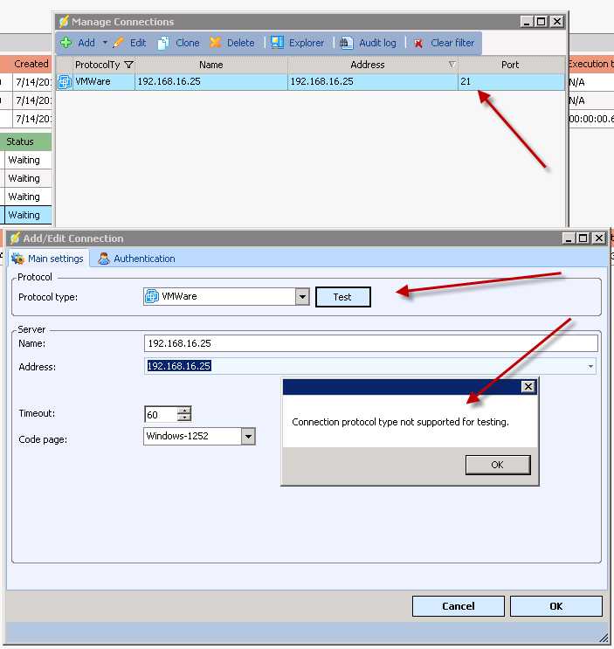Viewport: 614px width, 649px height.
Task: Select the Main settings tab
Action: pyautogui.click(x=48, y=259)
